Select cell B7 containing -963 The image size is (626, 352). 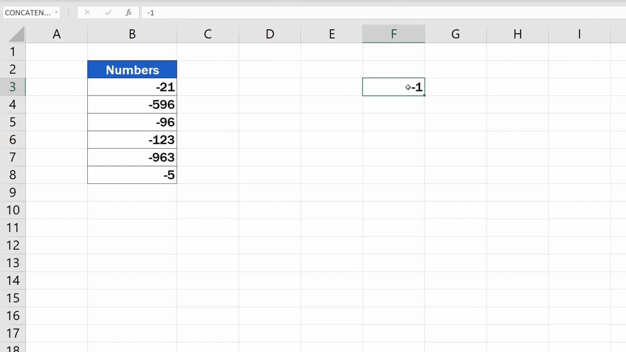pos(132,157)
